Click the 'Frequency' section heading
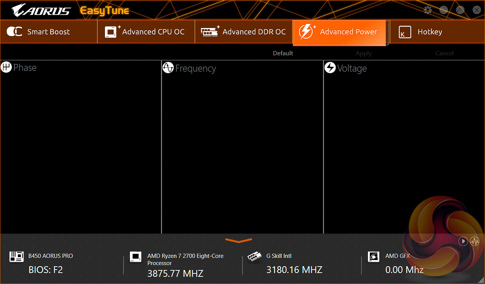The height and width of the screenshot is (284, 485). 196,69
